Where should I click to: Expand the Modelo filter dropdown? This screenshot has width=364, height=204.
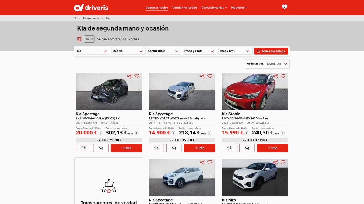click(128, 51)
